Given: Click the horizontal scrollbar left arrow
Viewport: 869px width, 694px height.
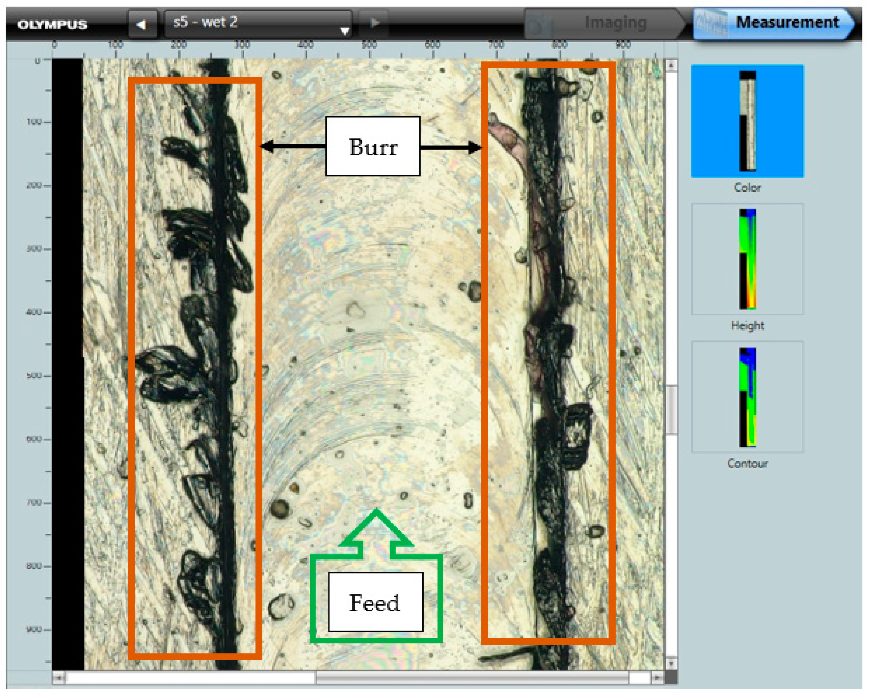Looking at the screenshot, I should click(x=59, y=678).
